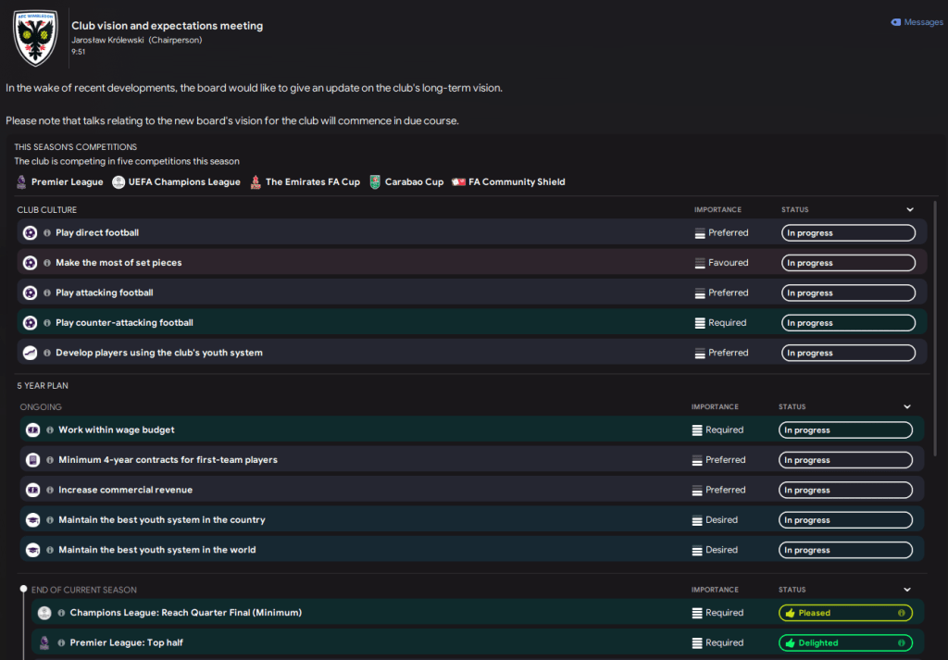Click the Premier League competition icon
Viewport: 948px width, 660px height.
coord(22,182)
